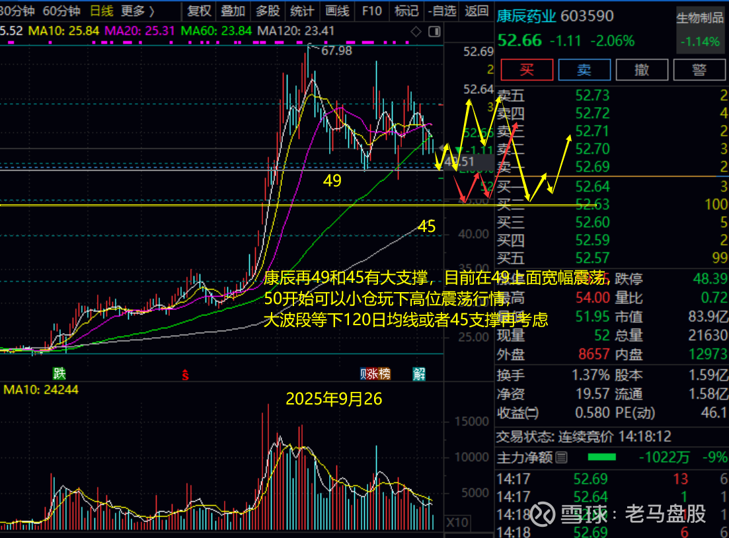Click the 撤 cancel order button
Screen dimensions: 729x538
click(642, 70)
